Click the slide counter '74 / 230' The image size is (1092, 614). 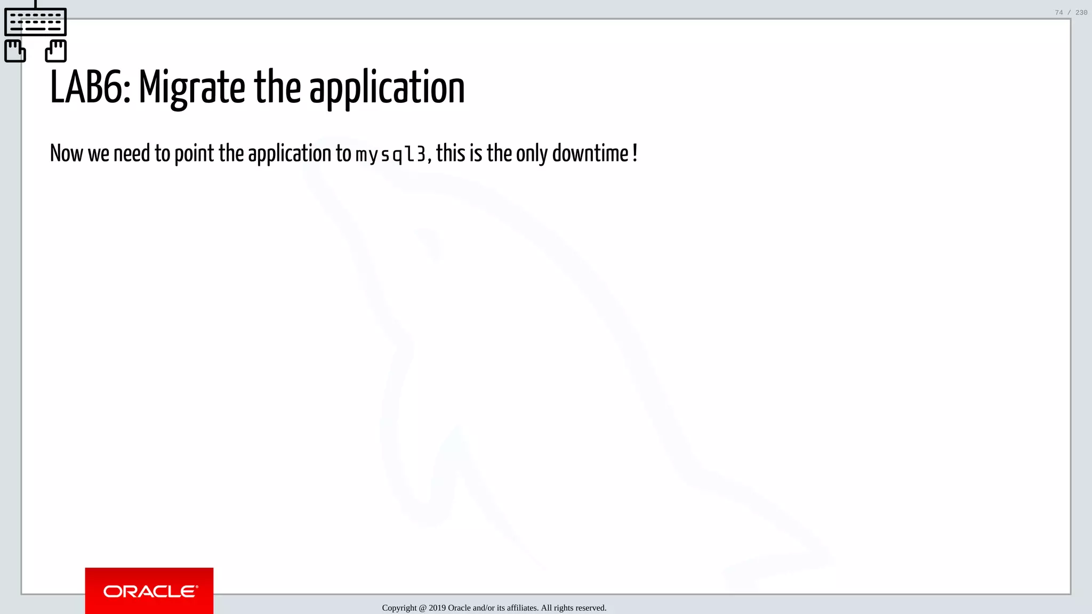(1071, 12)
